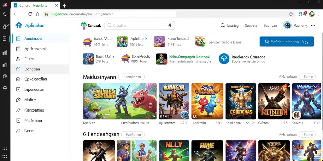
Task: Click the Malice tag icon in sidebar
Action: pyautogui.click(x=18, y=100)
